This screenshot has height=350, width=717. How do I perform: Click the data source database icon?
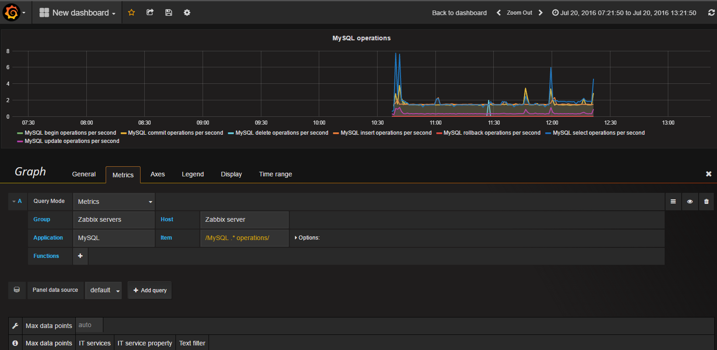17,290
